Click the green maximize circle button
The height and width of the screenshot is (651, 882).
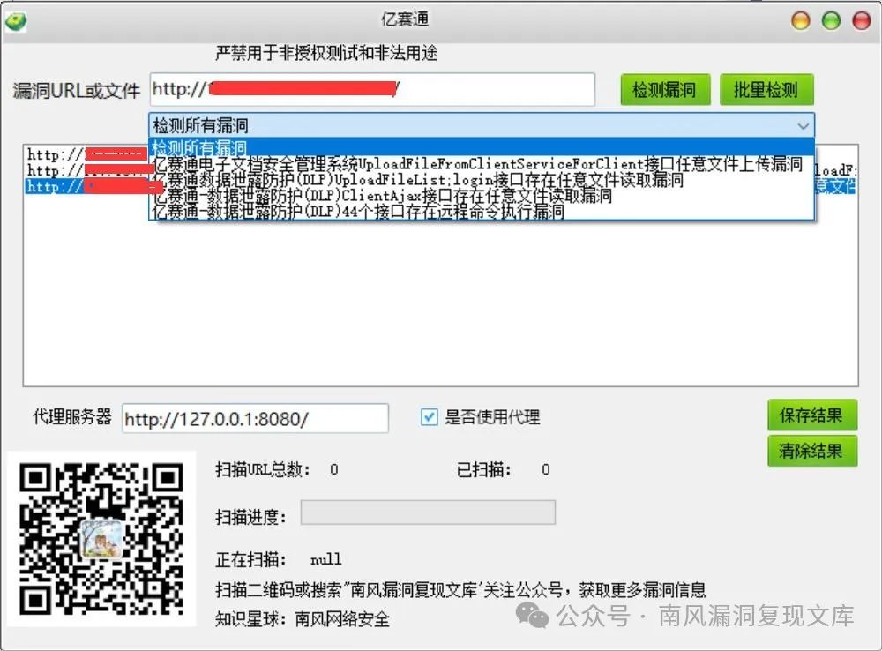(831, 21)
